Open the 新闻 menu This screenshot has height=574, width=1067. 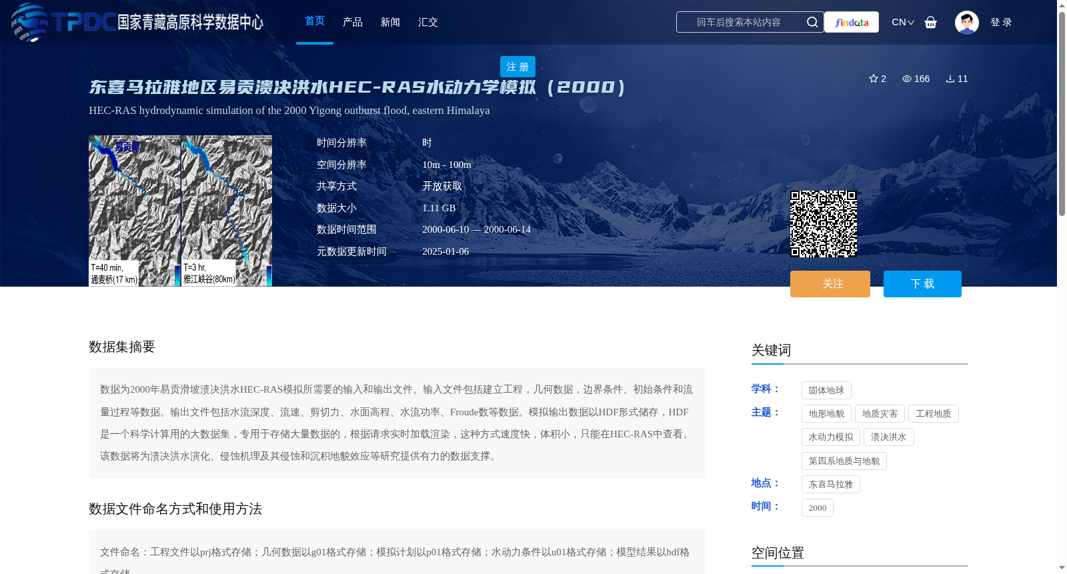click(x=390, y=22)
